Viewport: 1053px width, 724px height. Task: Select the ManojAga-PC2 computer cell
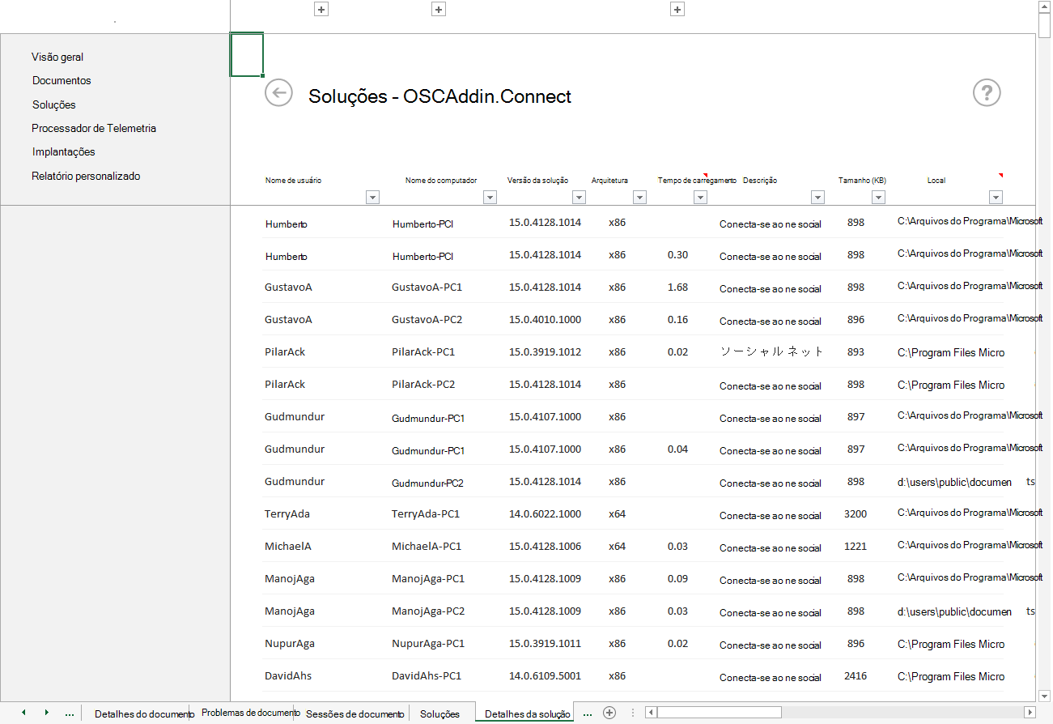[428, 611]
